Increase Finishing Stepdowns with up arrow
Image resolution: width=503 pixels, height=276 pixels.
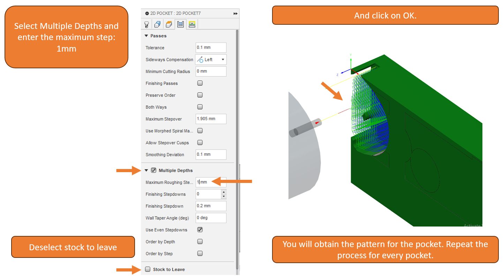tap(224, 192)
